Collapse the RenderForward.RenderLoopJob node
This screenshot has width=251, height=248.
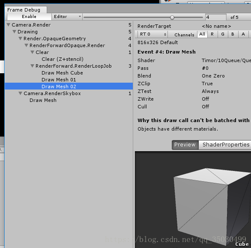point(32,66)
